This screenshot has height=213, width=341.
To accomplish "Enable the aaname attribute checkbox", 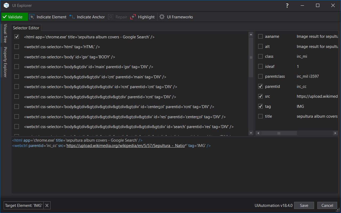I will click(260, 36).
